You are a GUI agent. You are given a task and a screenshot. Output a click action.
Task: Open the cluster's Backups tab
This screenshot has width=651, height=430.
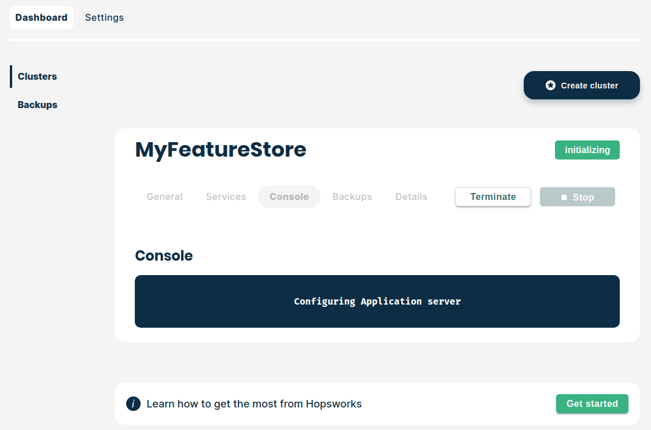click(352, 197)
